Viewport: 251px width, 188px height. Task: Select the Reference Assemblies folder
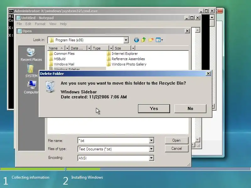tap(126, 59)
